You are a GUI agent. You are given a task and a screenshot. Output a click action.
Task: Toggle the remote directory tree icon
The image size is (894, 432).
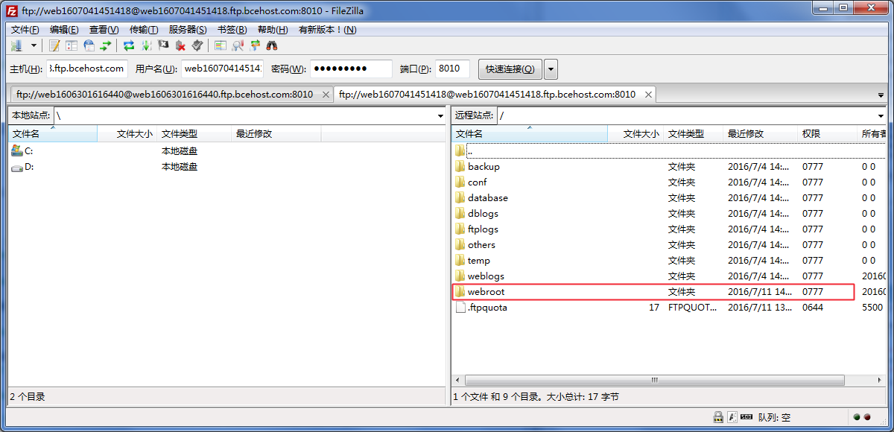89,45
